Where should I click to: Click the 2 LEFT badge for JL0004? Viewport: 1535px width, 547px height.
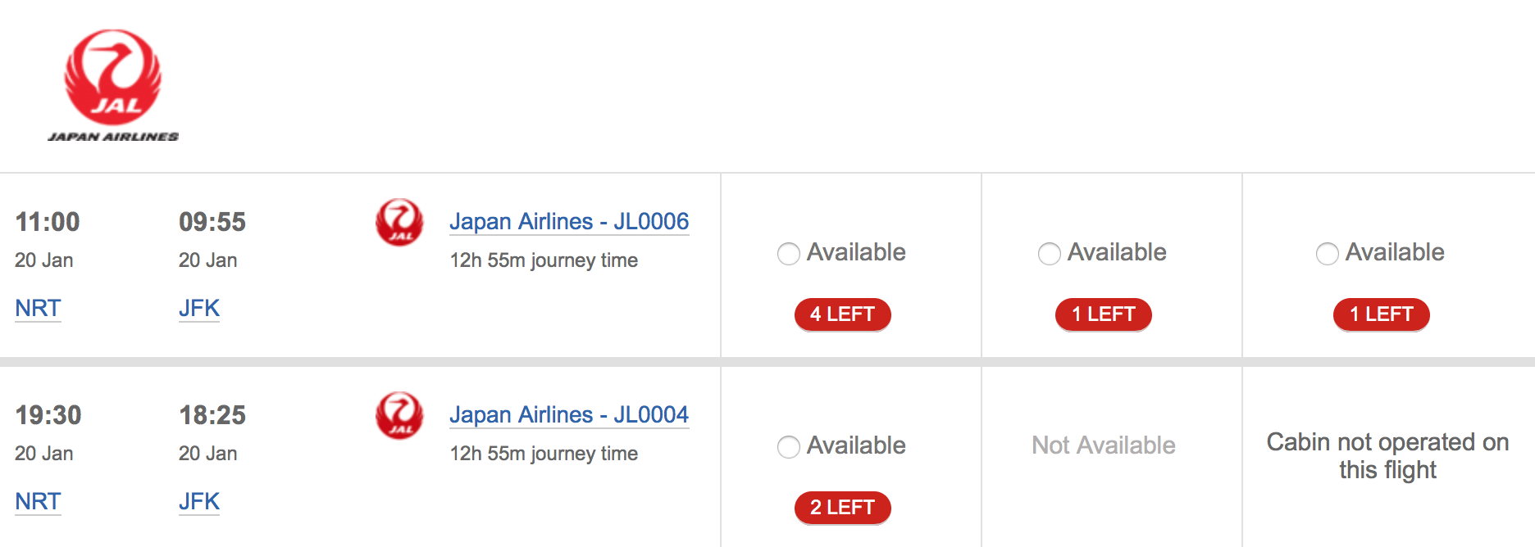(842, 508)
